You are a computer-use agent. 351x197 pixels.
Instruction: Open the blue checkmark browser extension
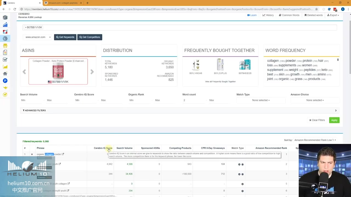coord(329,9)
